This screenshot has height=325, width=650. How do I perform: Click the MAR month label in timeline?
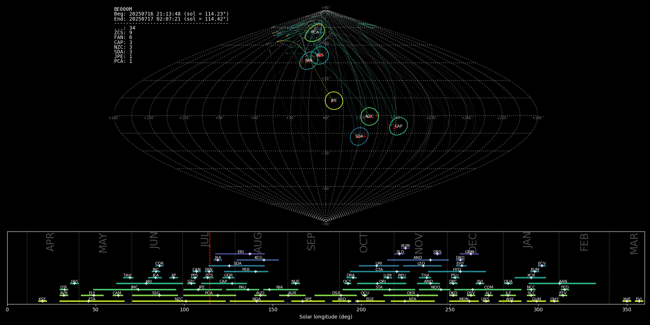(634, 244)
